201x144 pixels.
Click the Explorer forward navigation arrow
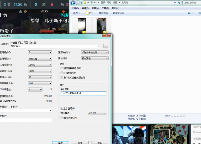78,3
